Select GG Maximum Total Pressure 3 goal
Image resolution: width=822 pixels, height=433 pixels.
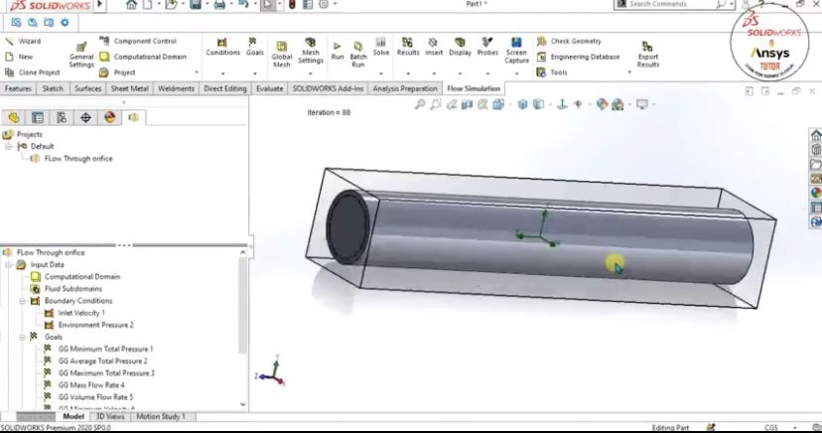pos(106,373)
